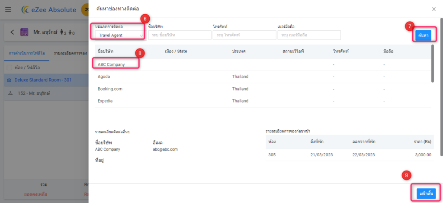Screen dimensions: 443x203
Task: Click the เมือง / State column header
Action: (176, 52)
